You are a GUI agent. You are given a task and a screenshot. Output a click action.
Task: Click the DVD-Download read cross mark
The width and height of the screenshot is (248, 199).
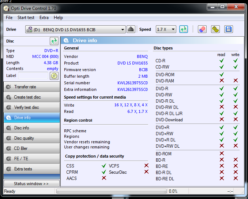[222, 119]
